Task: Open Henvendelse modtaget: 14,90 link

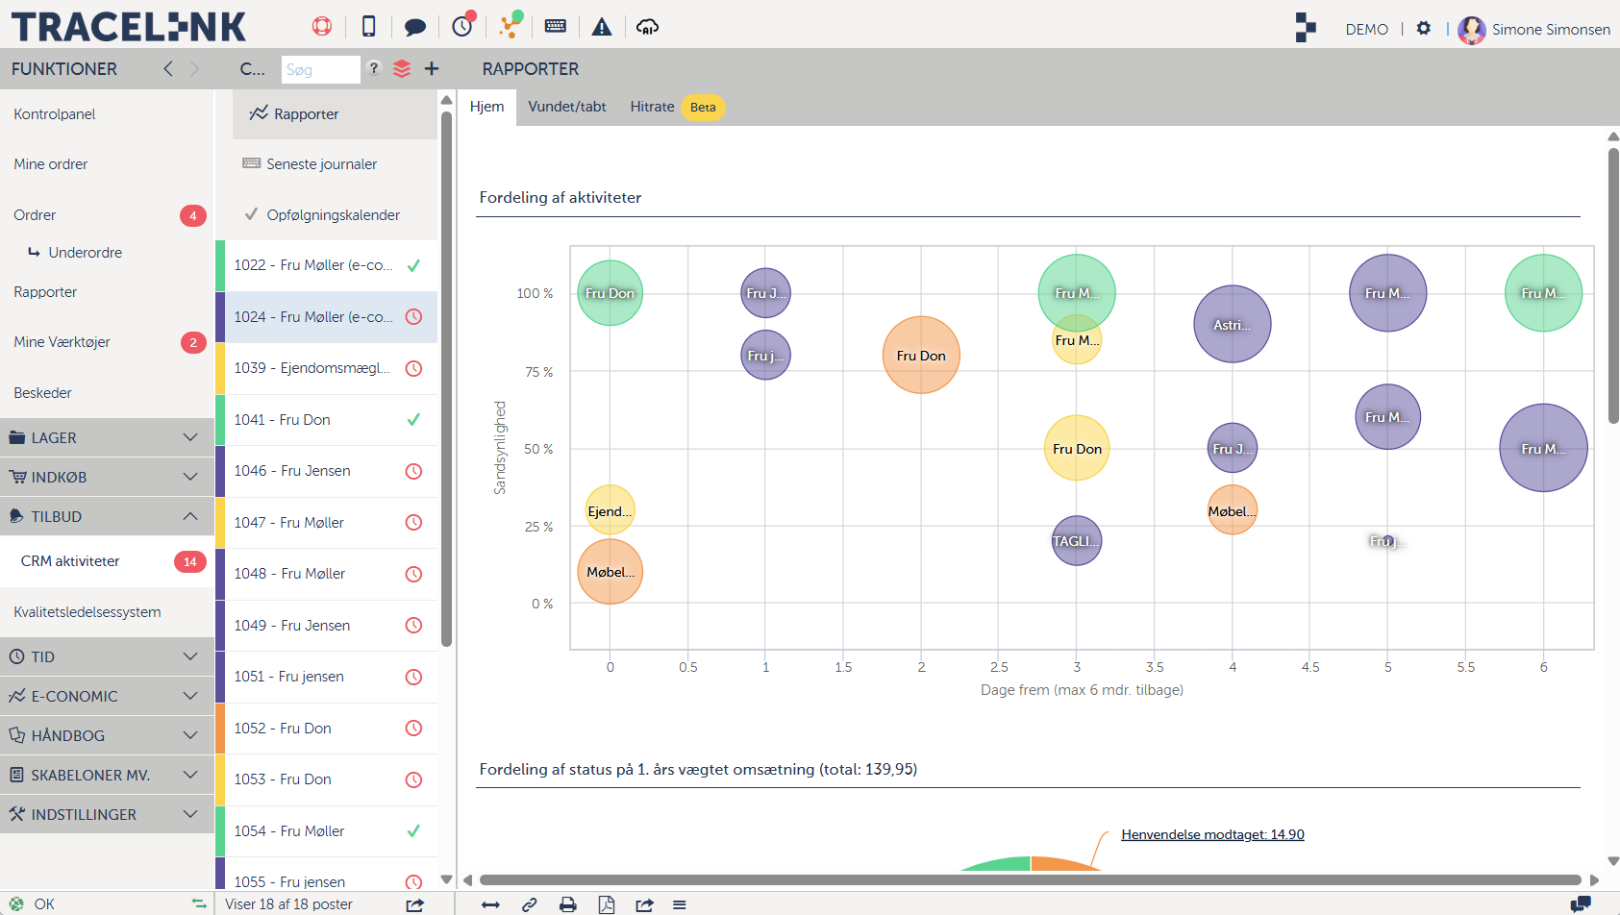Action: (1212, 834)
